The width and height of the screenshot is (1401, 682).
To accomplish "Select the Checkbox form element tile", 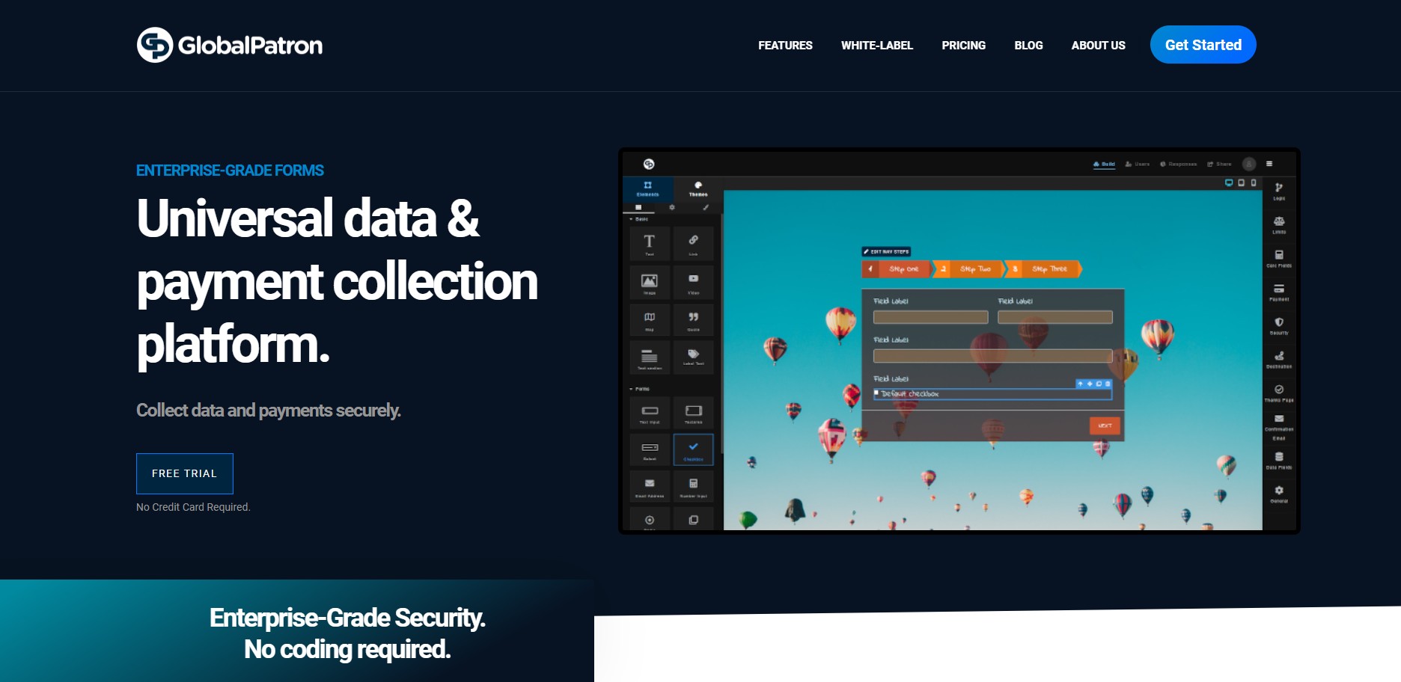I will [693, 449].
